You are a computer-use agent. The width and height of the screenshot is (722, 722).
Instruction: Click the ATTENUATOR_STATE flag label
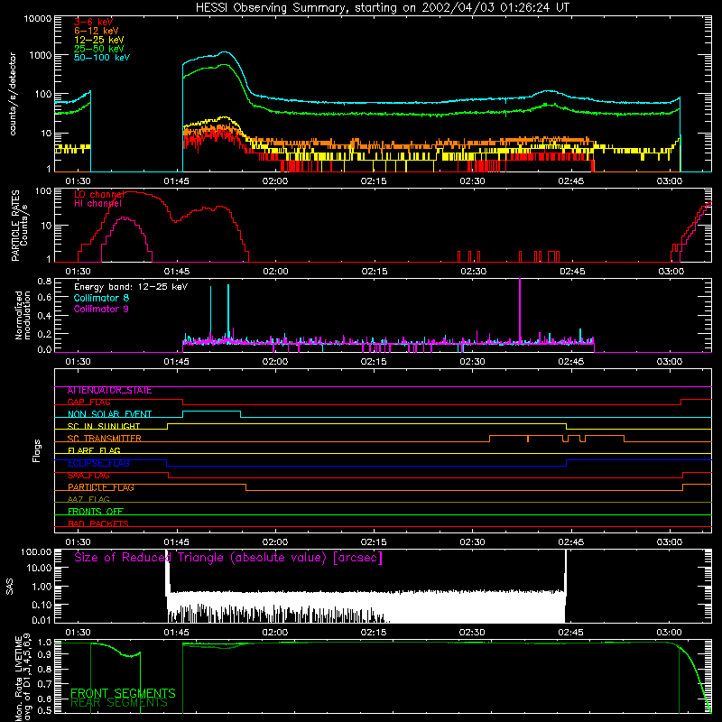(x=109, y=391)
